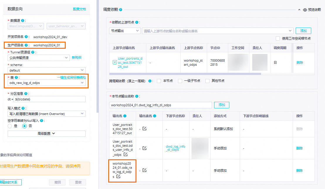Click the workshop2024_01.dwd_log_info_di_odps output name field
The width and height of the screenshot is (325, 189).
pos(160,105)
